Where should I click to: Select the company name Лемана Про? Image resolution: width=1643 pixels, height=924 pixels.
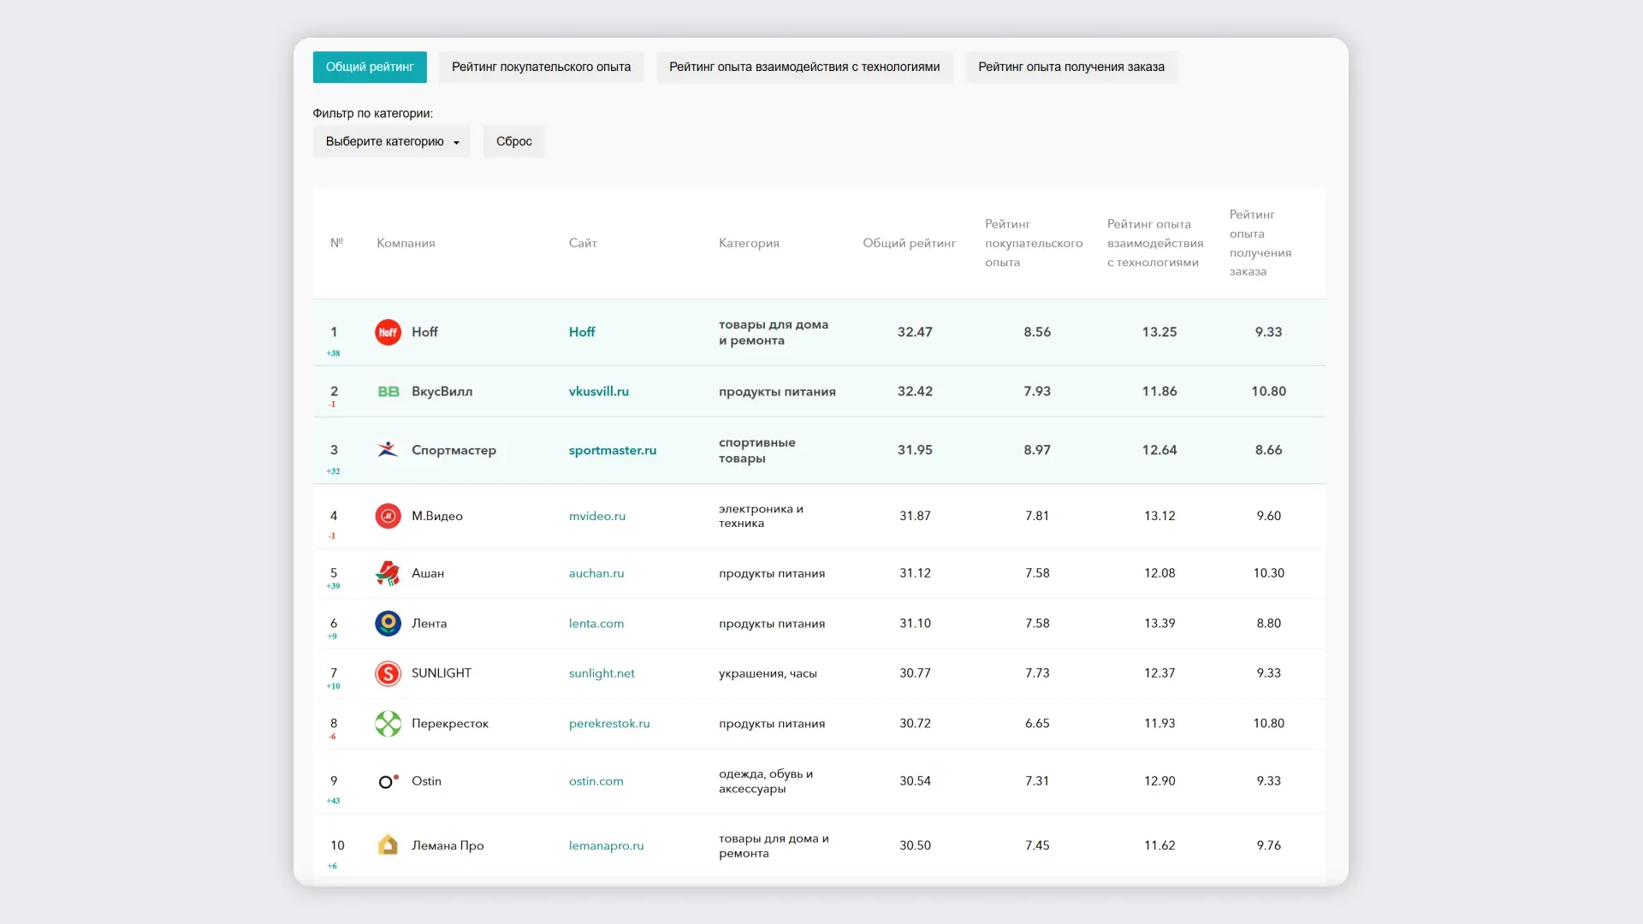pos(448,845)
